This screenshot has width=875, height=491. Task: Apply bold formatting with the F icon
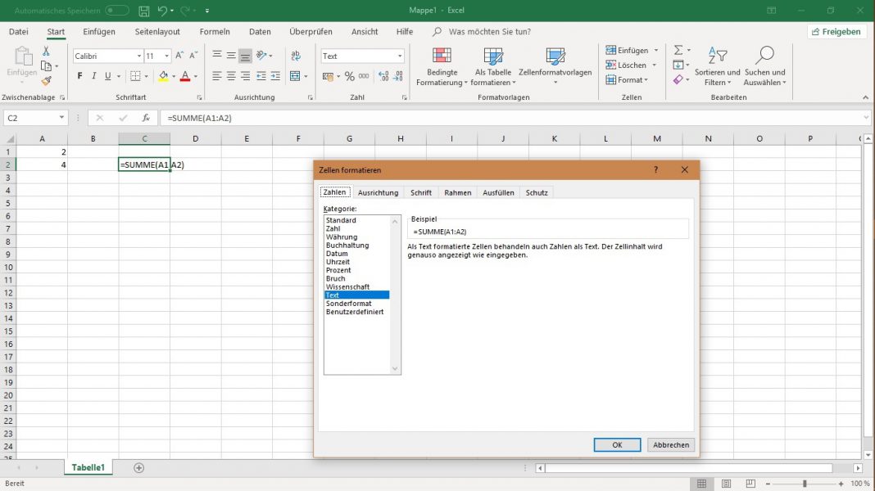[x=79, y=76]
